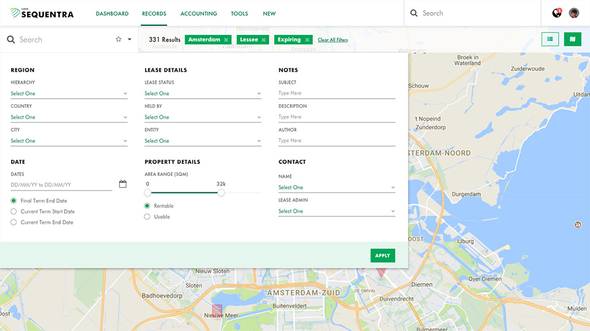Click the area range slider's 32k handle
Viewport: 590px width, 331px height.
(221, 192)
